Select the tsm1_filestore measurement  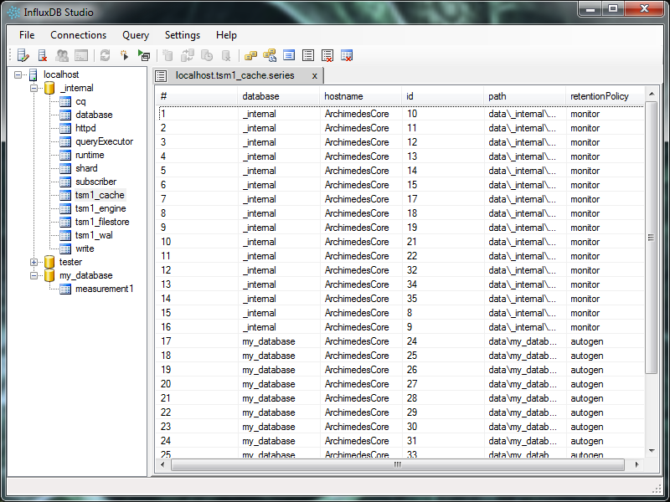click(x=102, y=222)
